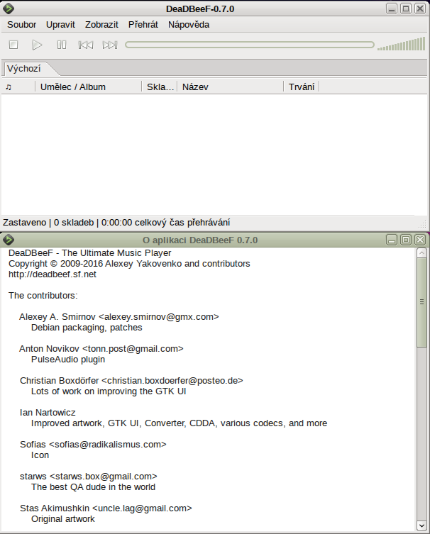The image size is (430, 534).
Task: Open the Upravit menu
Action: [x=60, y=25]
